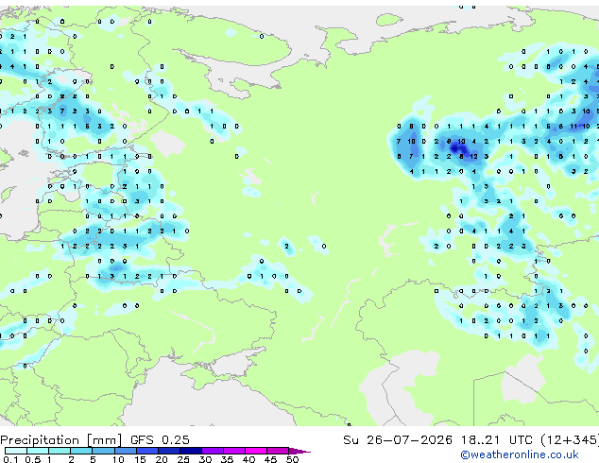The image size is (599, 463).
Task: Pick the 40–45 mm magenta legend swatch
Action: tap(256, 451)
